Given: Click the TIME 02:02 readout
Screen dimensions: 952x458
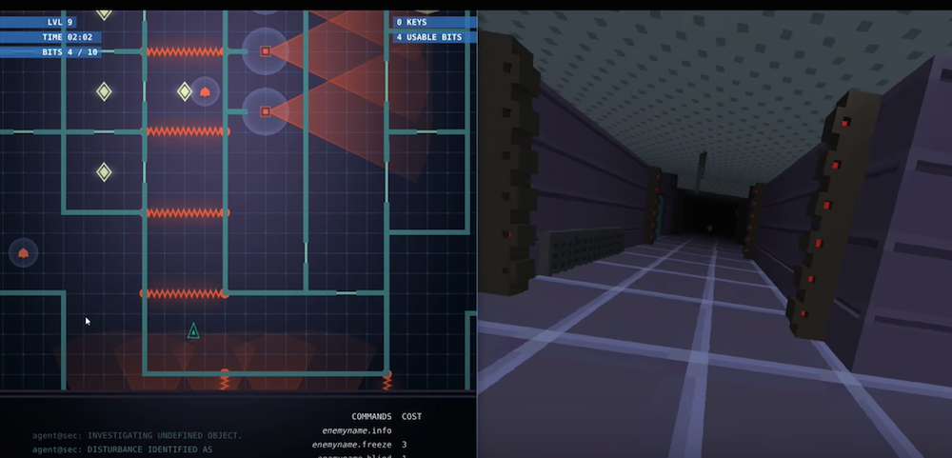Looking at the screenshot, I should 50,37.
